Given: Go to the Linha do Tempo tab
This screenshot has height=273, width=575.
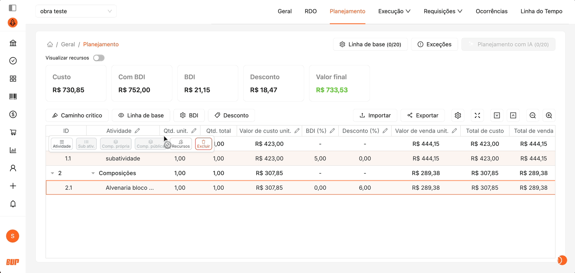Looking at the screenshot, I should [x=541, y=11].
